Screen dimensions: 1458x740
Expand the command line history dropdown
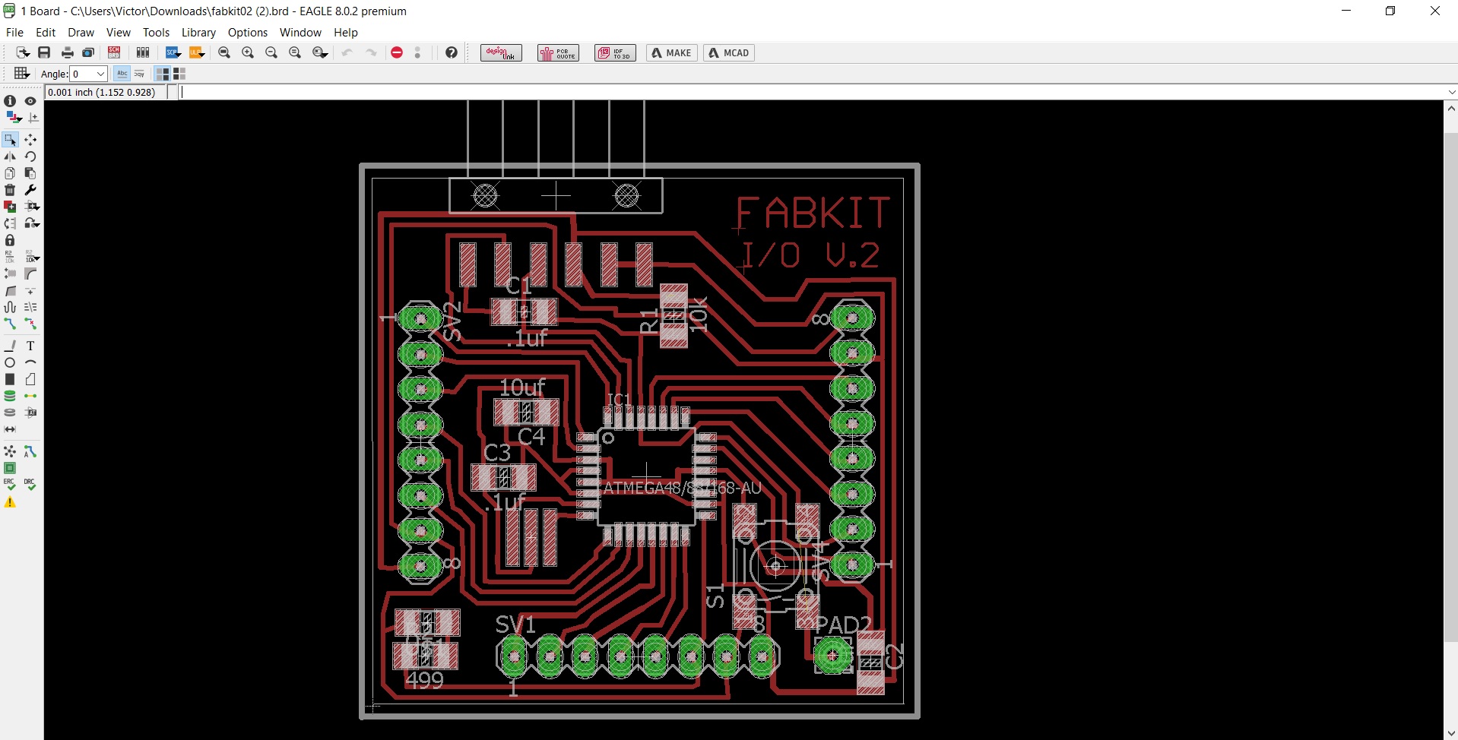coord(1451,92)
